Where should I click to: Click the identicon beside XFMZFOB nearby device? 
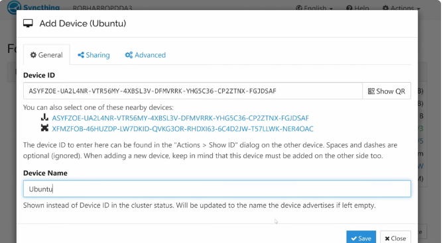pyautogui.click(x=44, y=128)
